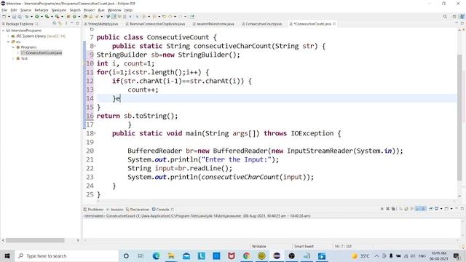Open the New toolbar dropdown arrow
The height and width of the screenshot is (262, 466).
pos(9,17)
